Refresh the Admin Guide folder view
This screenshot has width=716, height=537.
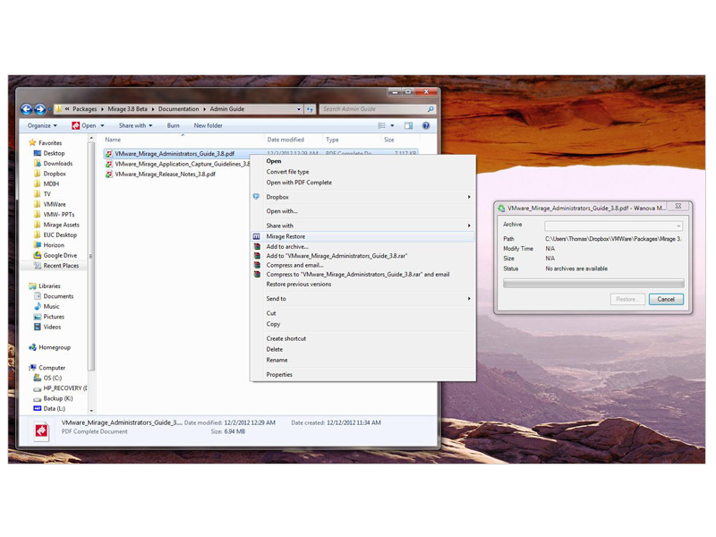point(311,109)
